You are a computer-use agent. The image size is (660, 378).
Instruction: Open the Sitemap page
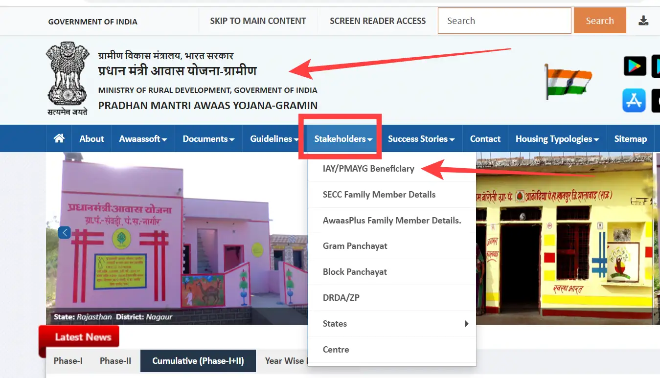click(631, 138)
